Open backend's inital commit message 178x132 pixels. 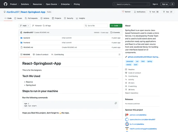click(67, 38)
